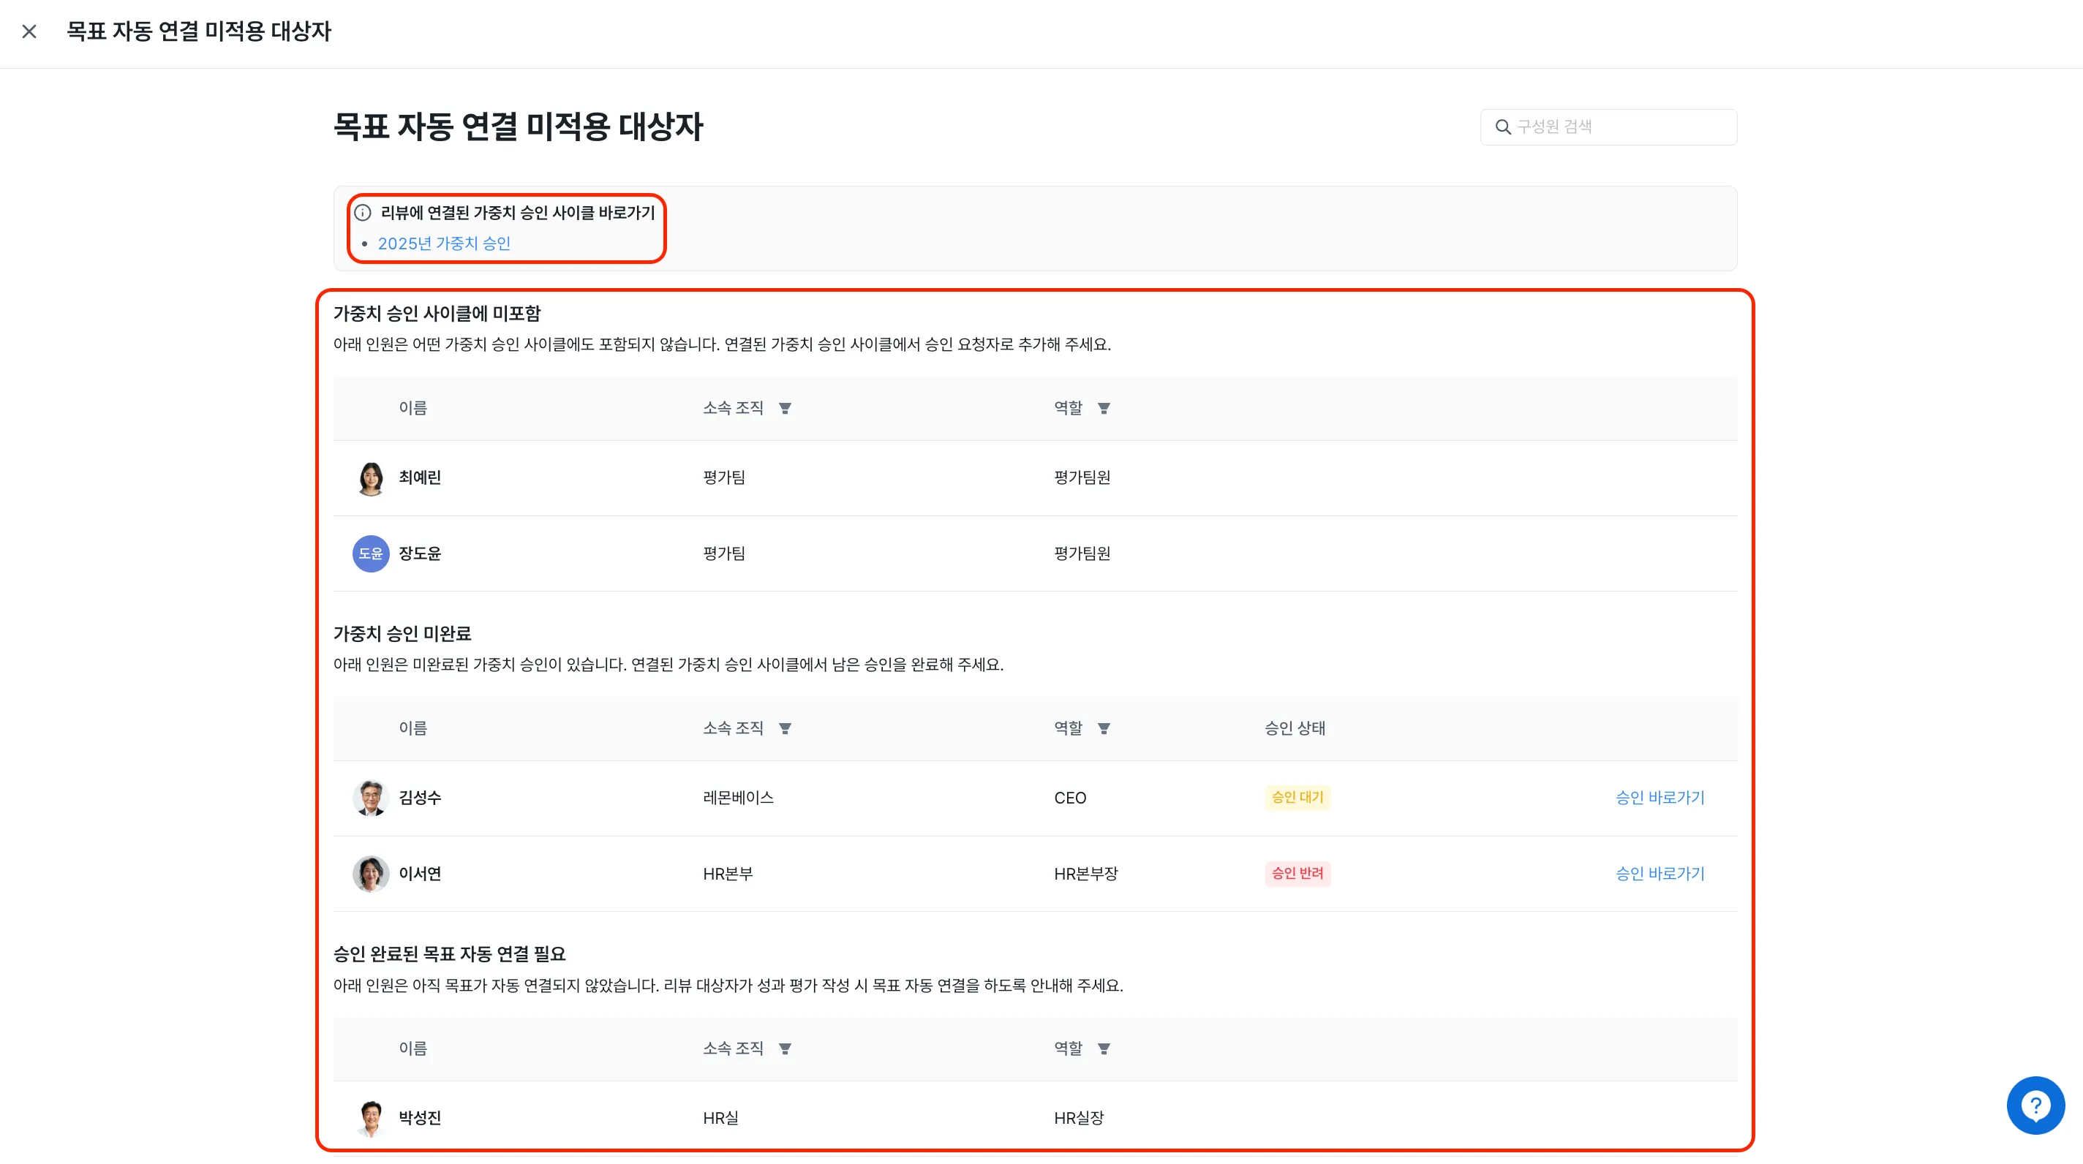Open 소속 조직 filter in 목표 자동 연결 필요 table
The image size is (2083, 1164).
(x=784, y=1048)
